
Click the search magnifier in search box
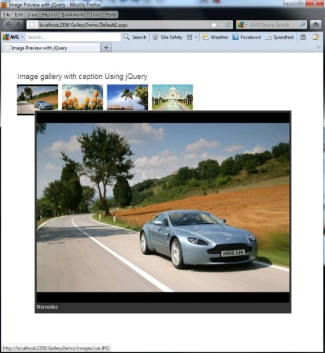(303, 24)
